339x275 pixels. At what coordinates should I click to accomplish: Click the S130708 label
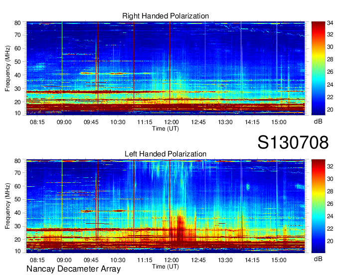(x=293, y=142)
